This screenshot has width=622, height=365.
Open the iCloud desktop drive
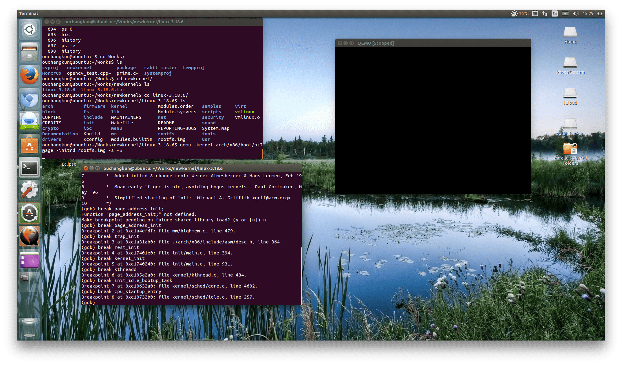pos(570,94)
